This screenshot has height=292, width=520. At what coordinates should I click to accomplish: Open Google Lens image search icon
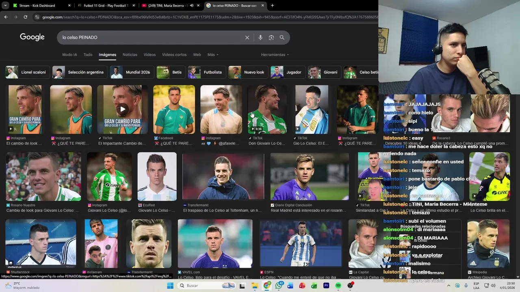(271, 37)
